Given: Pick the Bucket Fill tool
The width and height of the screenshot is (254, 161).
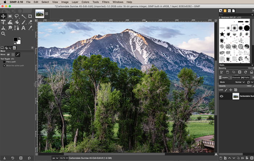Looking at the screenshot, I should coord(17,22).
